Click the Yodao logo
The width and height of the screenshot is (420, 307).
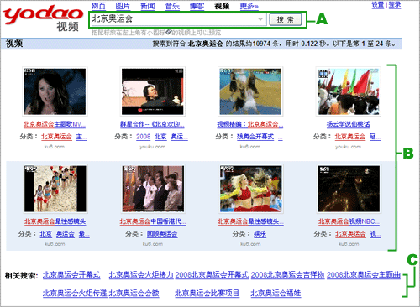pos(43,18)
